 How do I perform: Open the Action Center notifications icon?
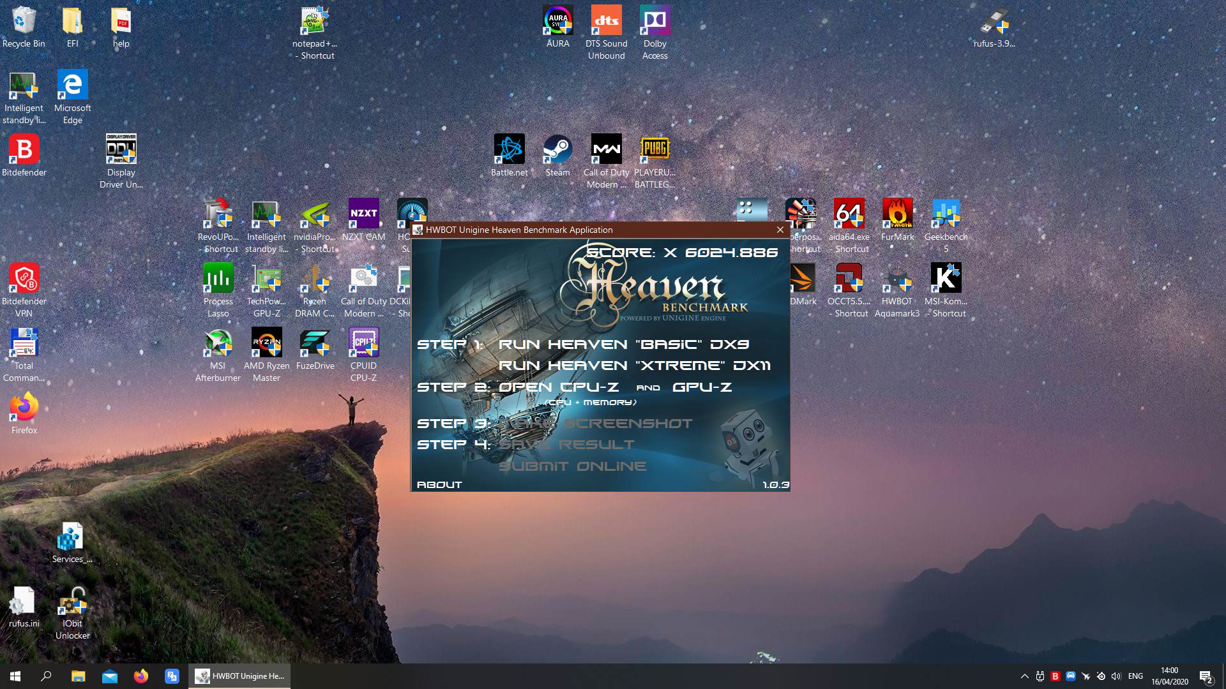pos(1206,676)
